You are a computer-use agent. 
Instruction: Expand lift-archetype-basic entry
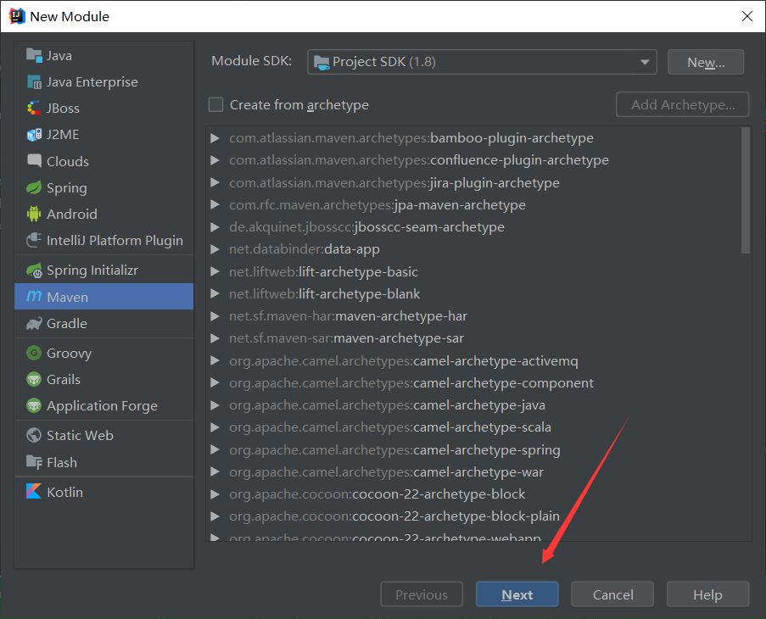pyautogui.click(x=215, y=271)
